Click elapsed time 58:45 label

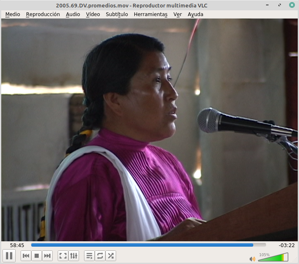click(17, 245)
